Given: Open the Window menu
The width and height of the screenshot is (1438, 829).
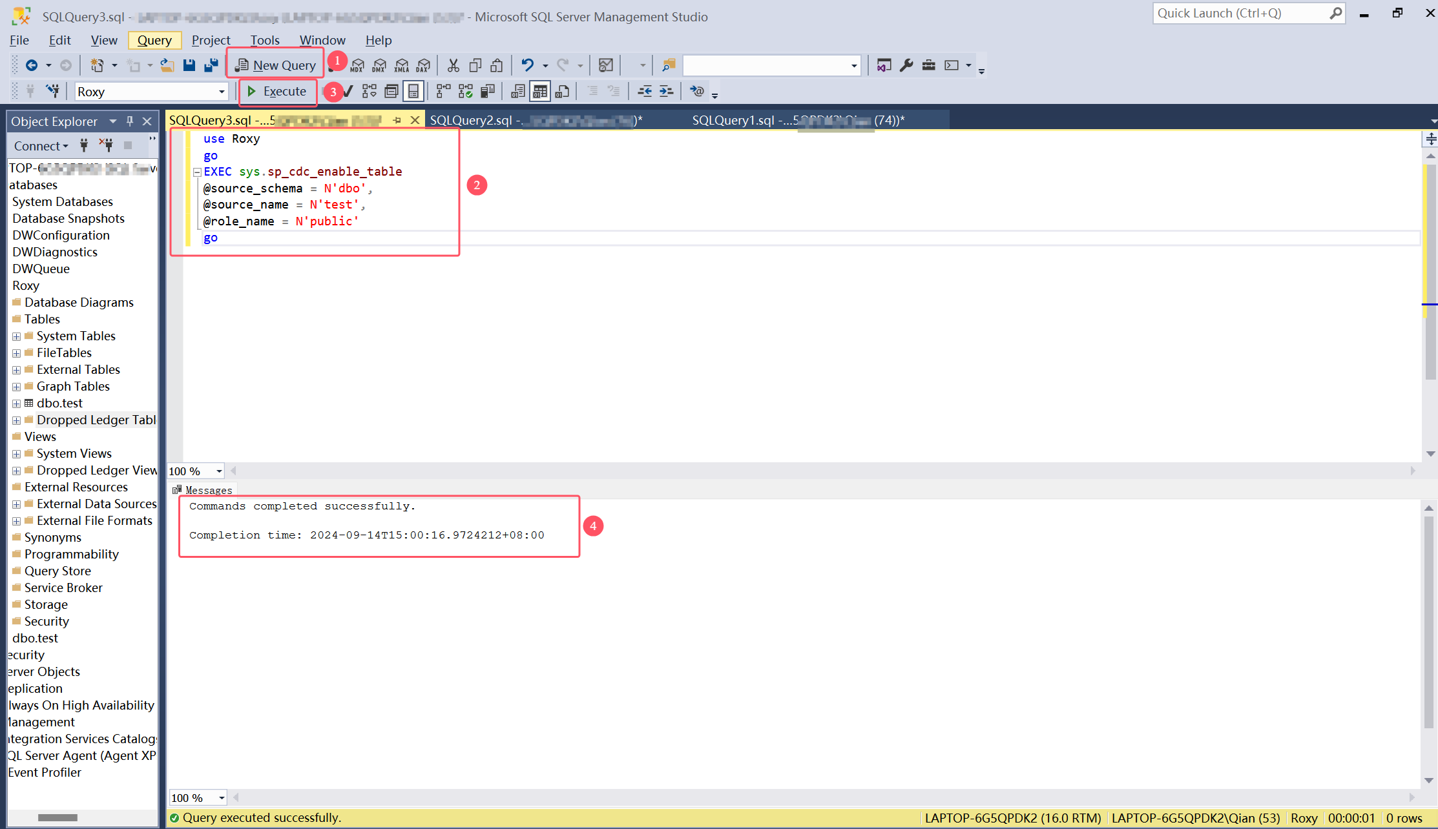Looking at the screenshot, I should point(322,40).
